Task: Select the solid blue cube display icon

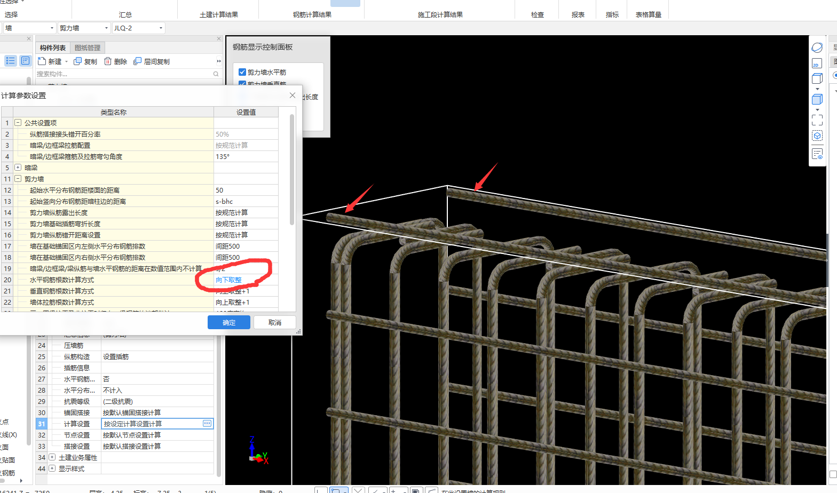Action: coord(817,99)
